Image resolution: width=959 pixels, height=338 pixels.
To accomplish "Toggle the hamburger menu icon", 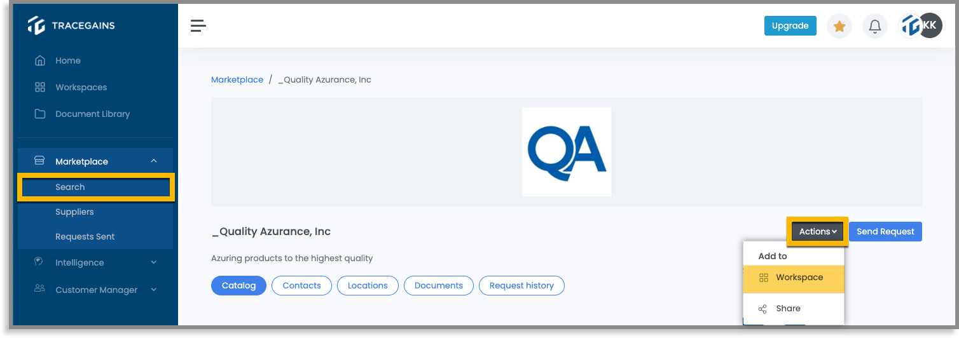I will [x=198, y=25].
